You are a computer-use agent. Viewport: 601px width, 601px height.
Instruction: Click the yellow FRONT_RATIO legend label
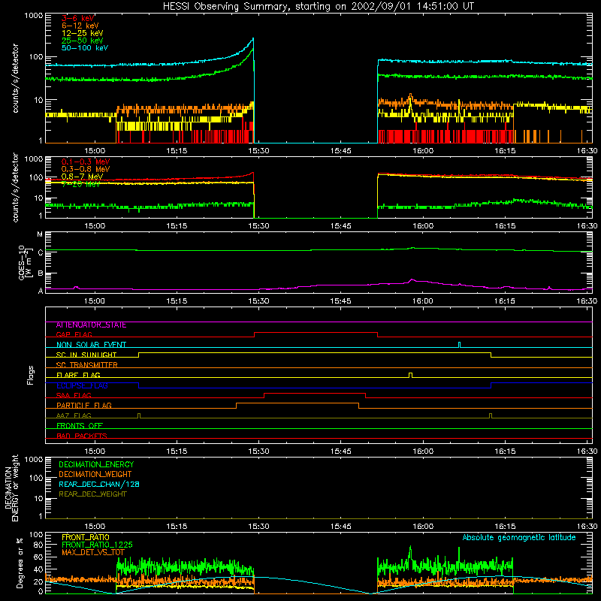point(86,537)
